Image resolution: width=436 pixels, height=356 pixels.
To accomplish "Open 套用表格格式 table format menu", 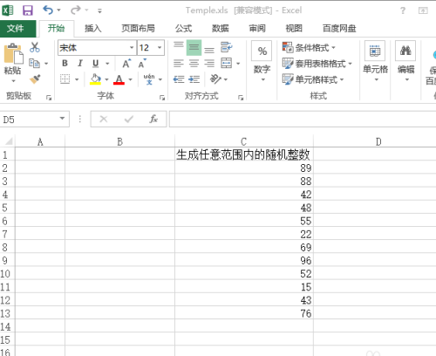I will [317, 63].
